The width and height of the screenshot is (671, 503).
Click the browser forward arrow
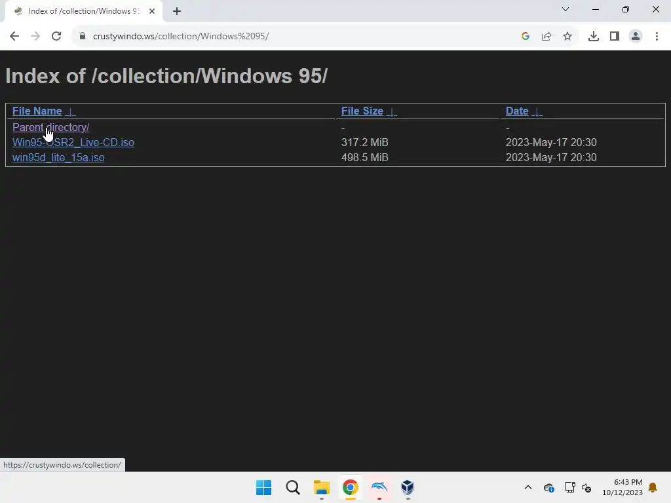point(35,37)
